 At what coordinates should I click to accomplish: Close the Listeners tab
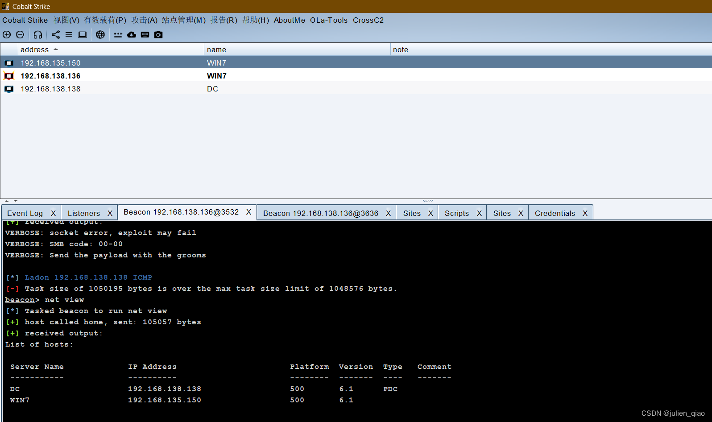(x=110, y=213)
